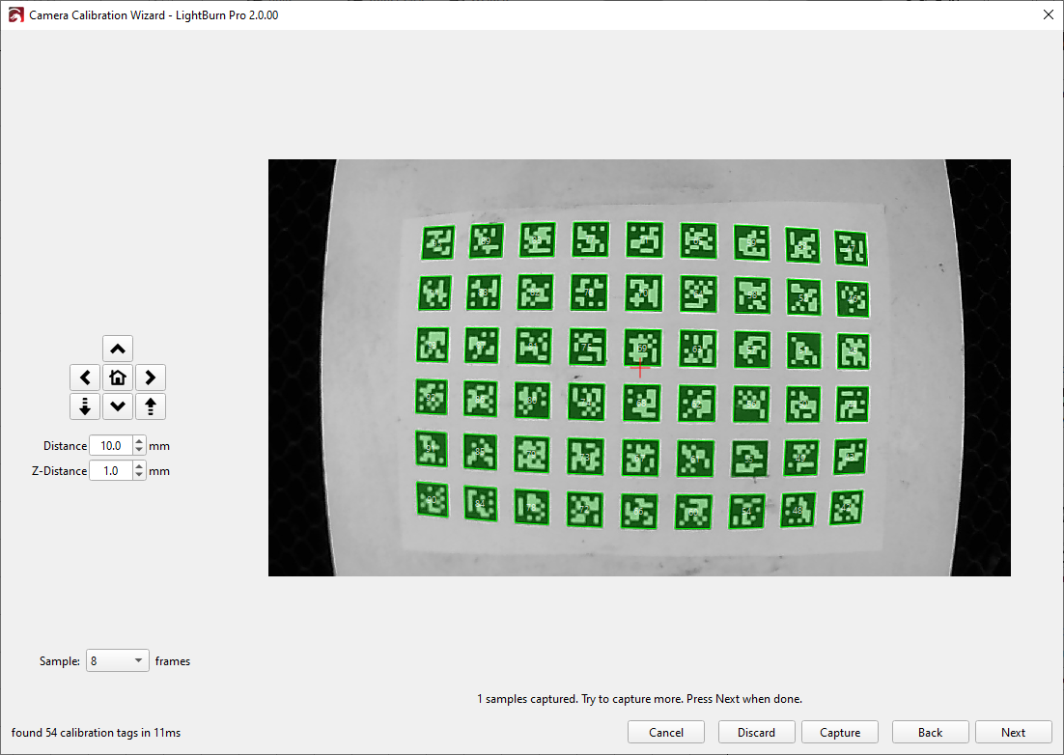Decrease Distance value with spinner down arrow
The image size is (1064, 755).
point(139,450)
